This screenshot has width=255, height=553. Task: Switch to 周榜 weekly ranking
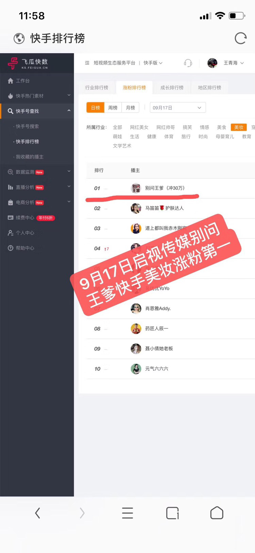pos(113,108)
